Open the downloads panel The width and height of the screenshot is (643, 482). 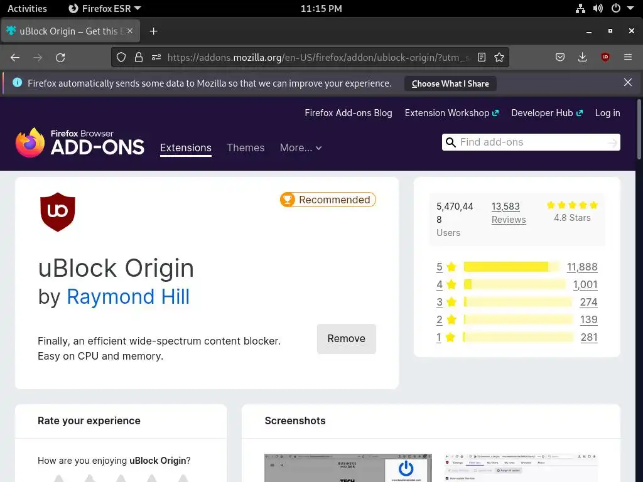point(582,57)
